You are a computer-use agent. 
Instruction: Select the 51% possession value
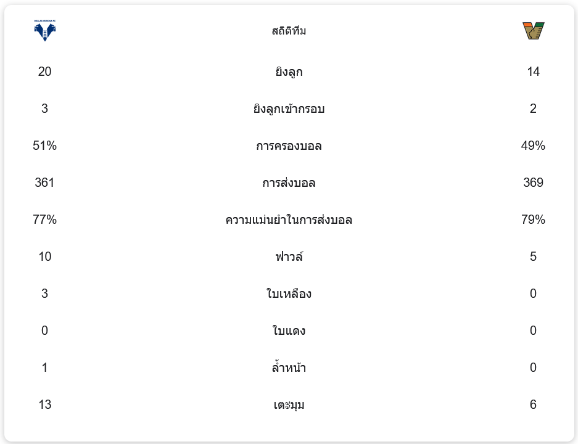(45, 146)
